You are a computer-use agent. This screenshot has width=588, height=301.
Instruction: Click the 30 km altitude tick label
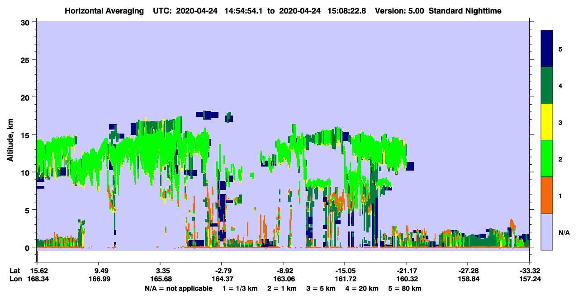(x=27, y=22)
